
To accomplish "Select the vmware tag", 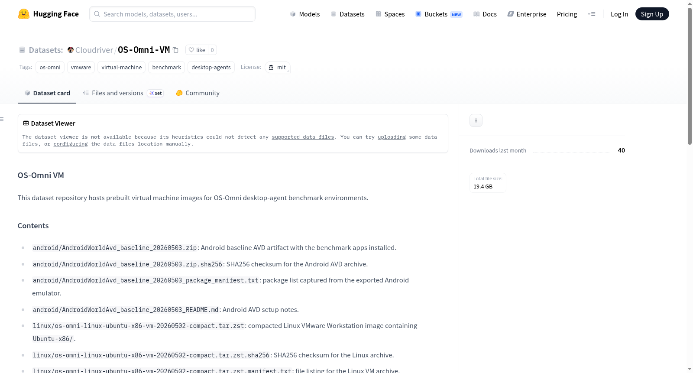I will click(81, 67).
